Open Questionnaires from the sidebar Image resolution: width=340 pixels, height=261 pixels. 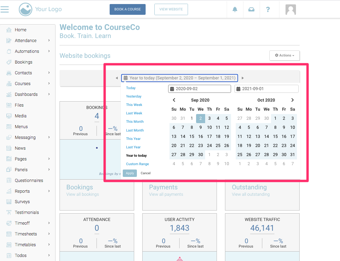click(x=29, y=180)
